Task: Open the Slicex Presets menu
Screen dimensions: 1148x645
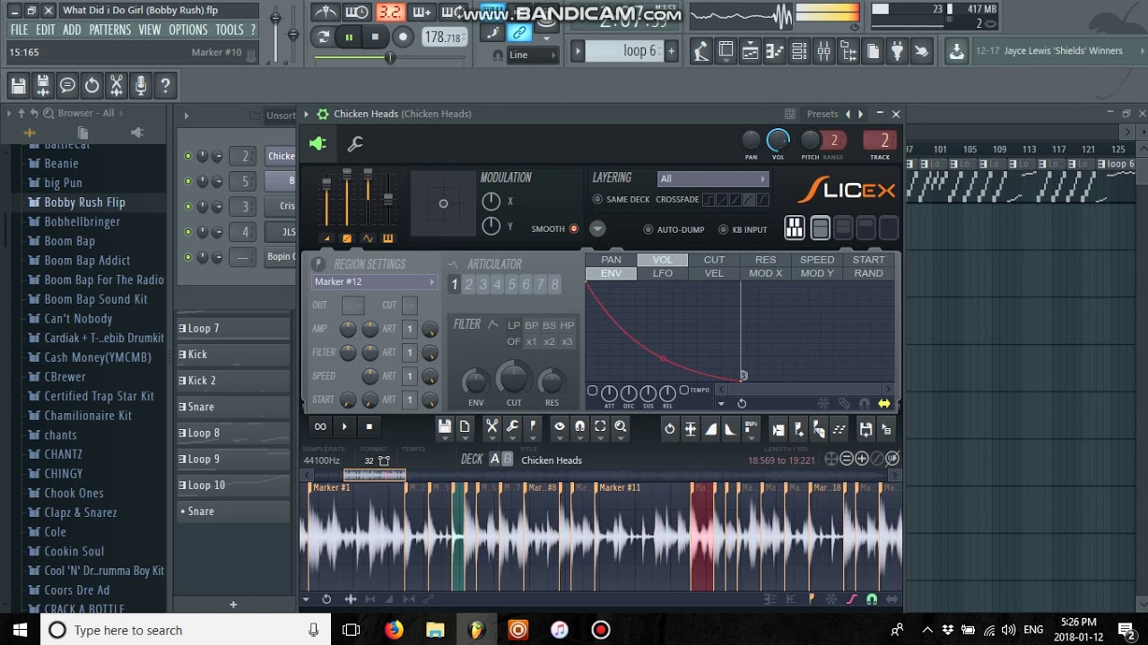Action: click(822, 114)
